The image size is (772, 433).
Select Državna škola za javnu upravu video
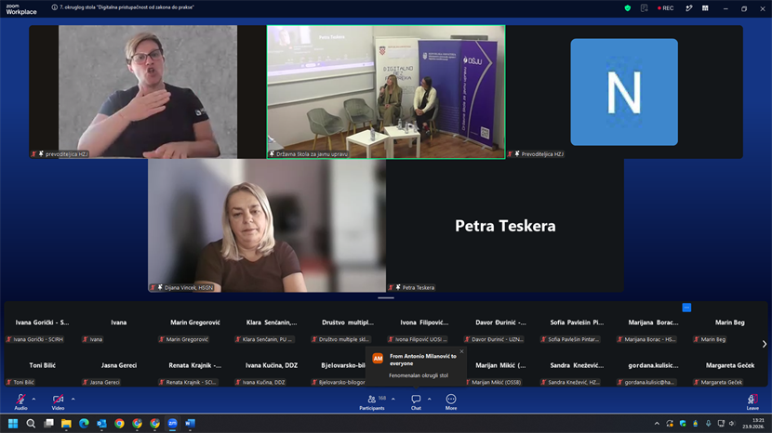click(x=386, y=92)
